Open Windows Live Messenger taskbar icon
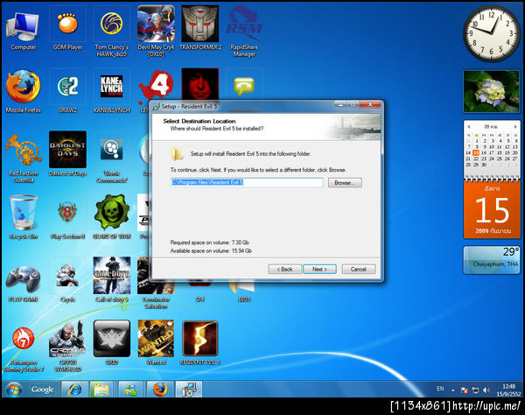 tap(130, 390)
